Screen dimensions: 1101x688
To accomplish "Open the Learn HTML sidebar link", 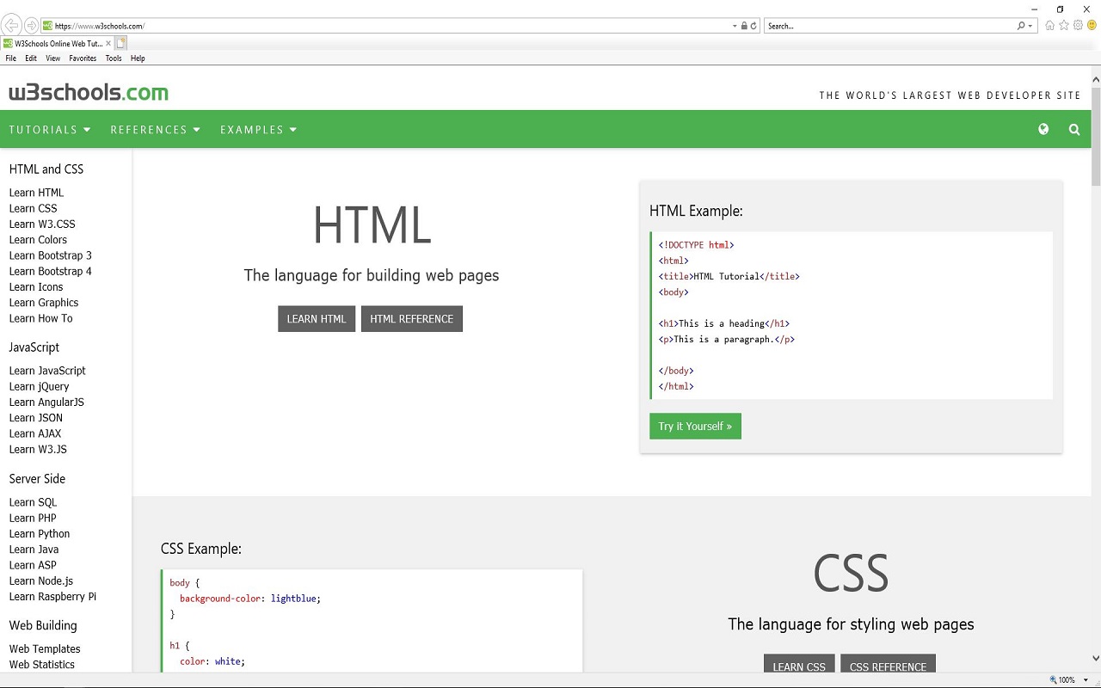I will click(x=36, y=193).
